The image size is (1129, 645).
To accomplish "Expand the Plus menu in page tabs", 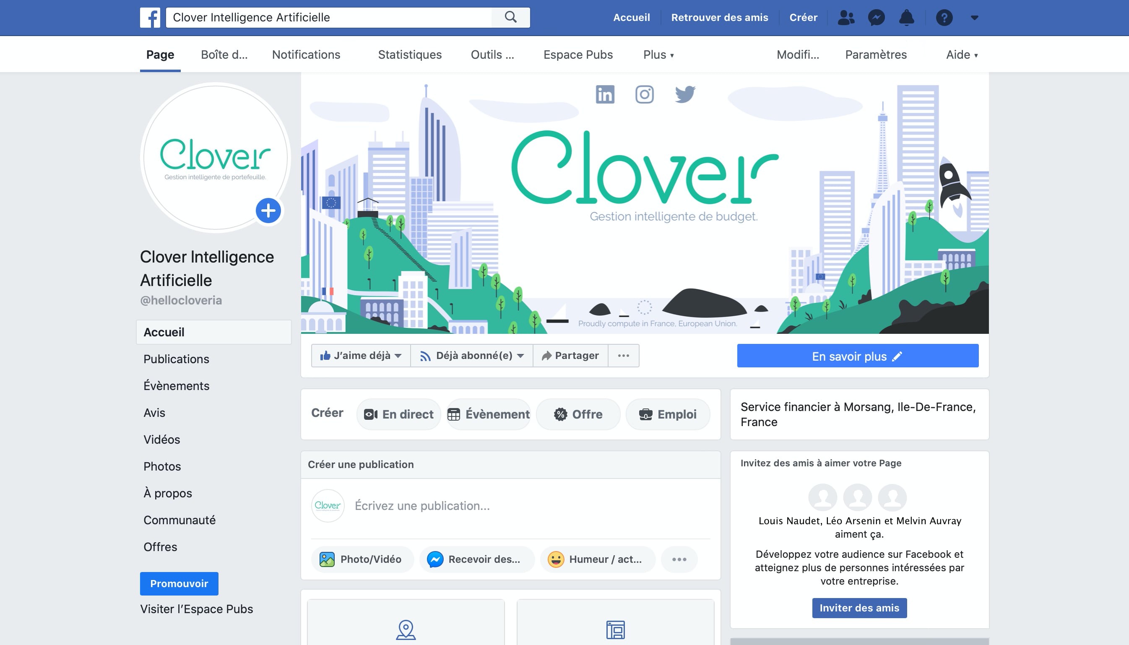I will click(658, 55).
